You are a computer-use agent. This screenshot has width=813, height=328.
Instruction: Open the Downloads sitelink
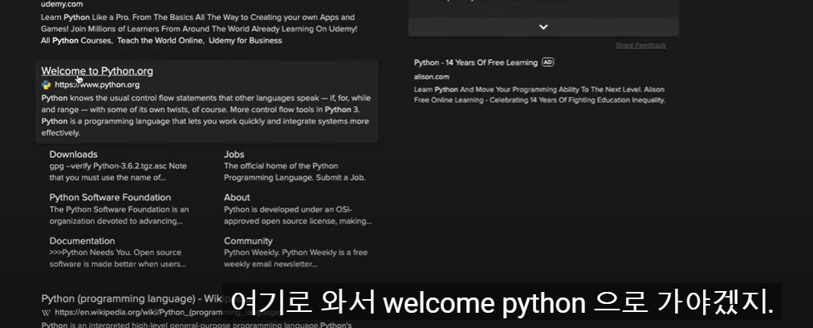coord(73,155)
